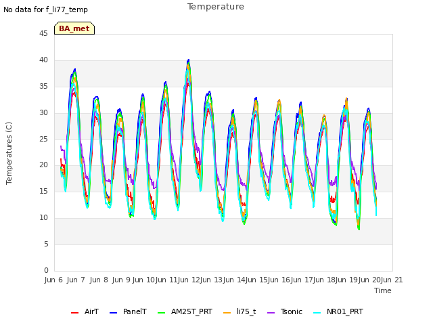Click the Jun 10 x-axis label

pyautogui.click(x=143, y=280)
